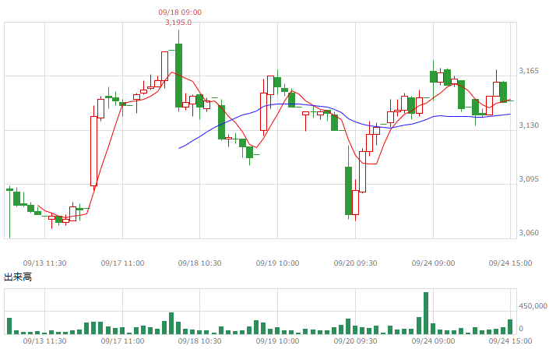Click the 09/18 10:30 label under the price chart
Viewport: 549px width, 349px height.
pyautogui.click(x=199, y=263)
